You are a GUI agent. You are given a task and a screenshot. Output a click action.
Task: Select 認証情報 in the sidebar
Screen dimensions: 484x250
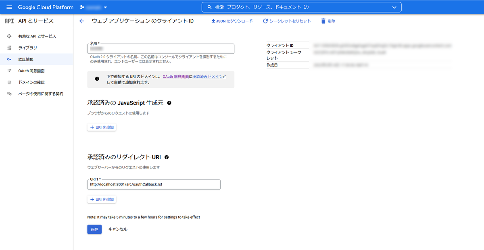(x=37, y=59)
